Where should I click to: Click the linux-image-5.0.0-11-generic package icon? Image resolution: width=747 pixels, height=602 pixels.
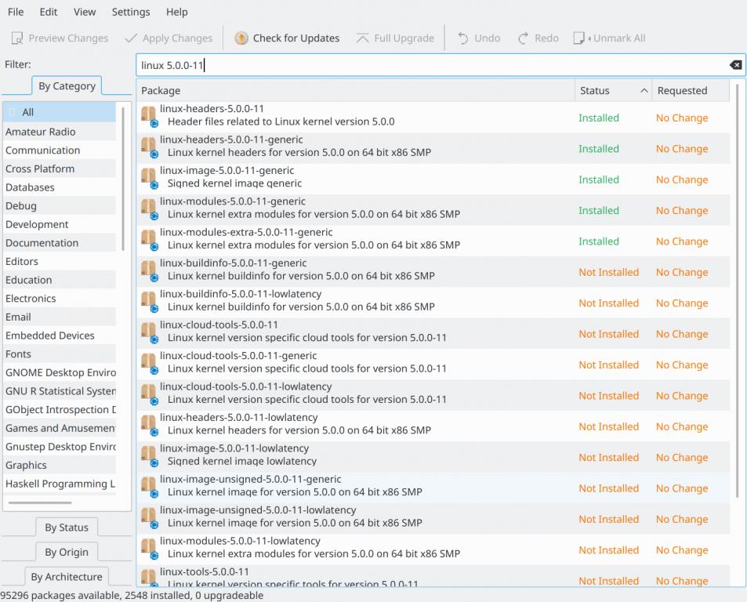pos(149,177)
